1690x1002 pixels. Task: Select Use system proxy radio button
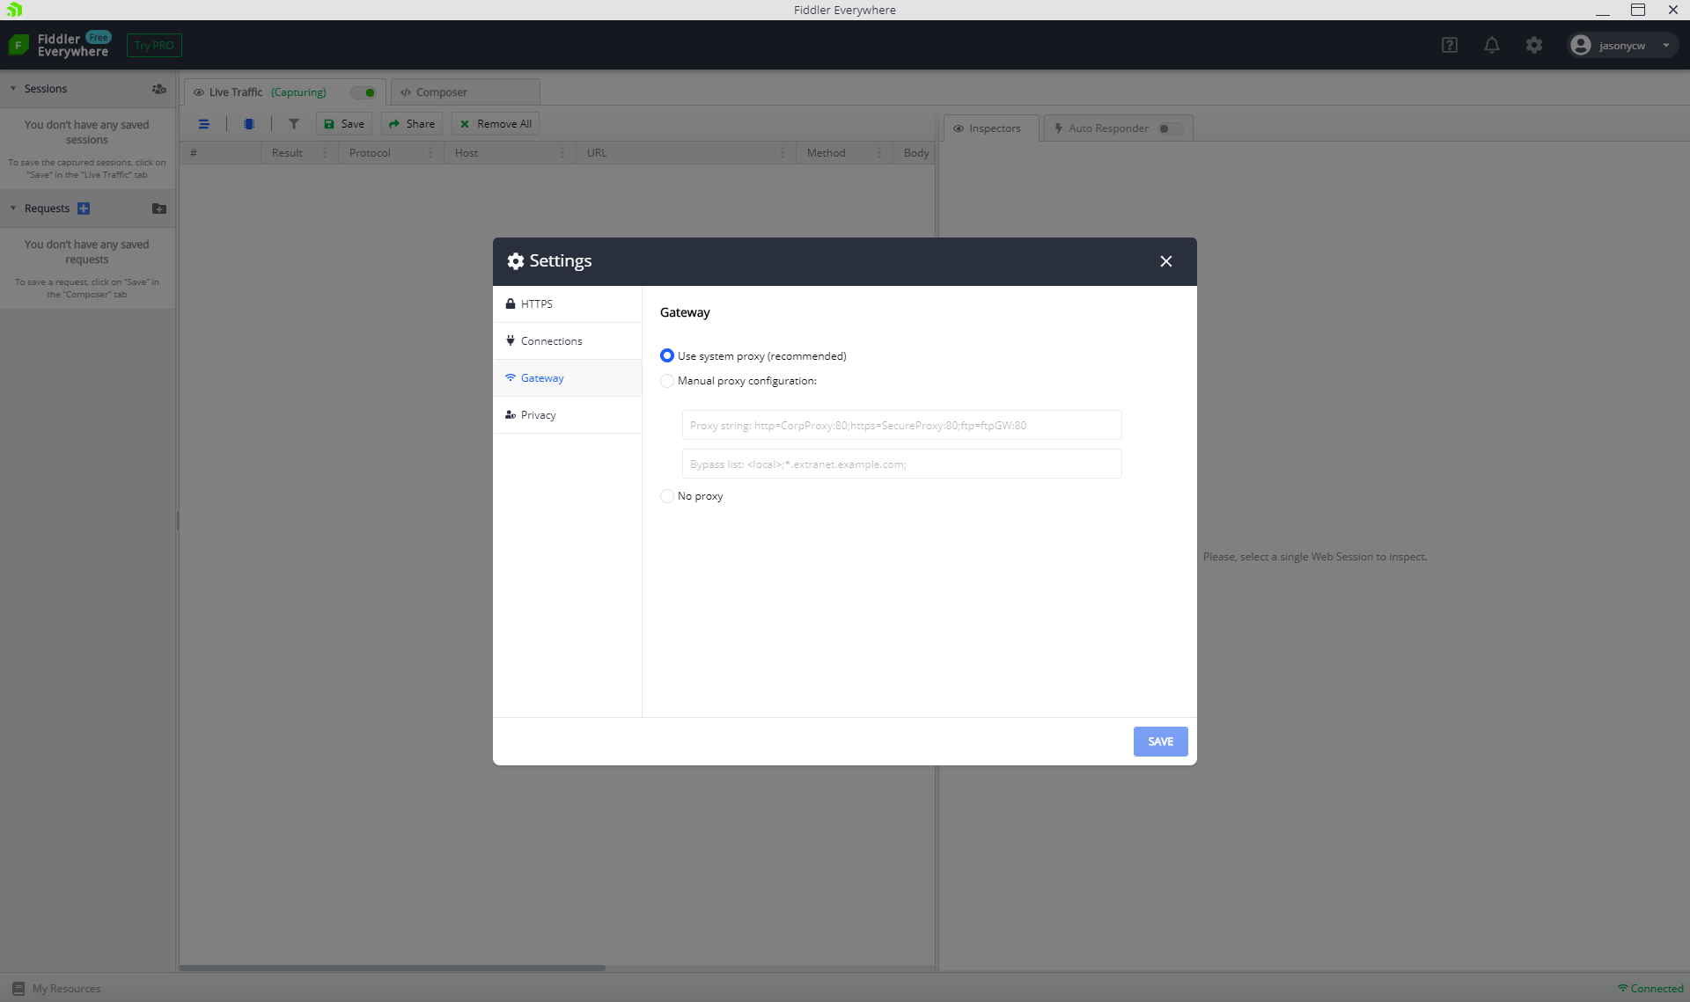[x=667, y=355]
